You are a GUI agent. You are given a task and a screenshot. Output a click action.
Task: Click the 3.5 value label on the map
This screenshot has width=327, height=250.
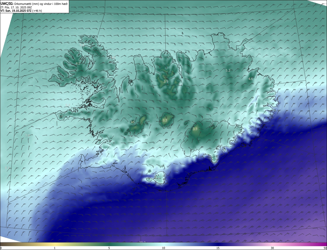click(x=133, y=122)
